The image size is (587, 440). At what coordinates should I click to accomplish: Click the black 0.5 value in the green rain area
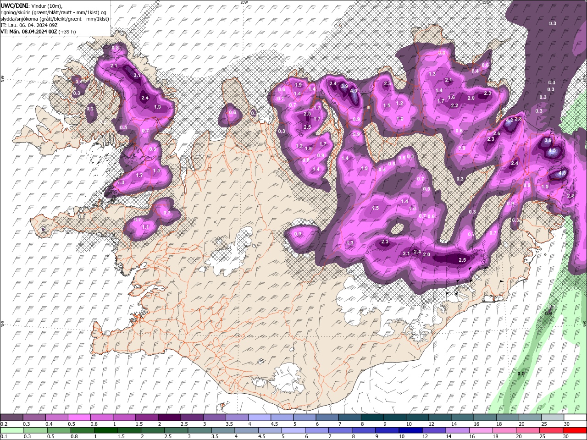(521, 374)
